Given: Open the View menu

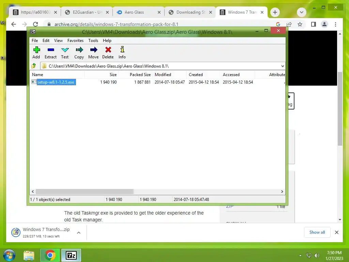Looking at the screenshot, I should pyautogui.click(x=58, y=41).
